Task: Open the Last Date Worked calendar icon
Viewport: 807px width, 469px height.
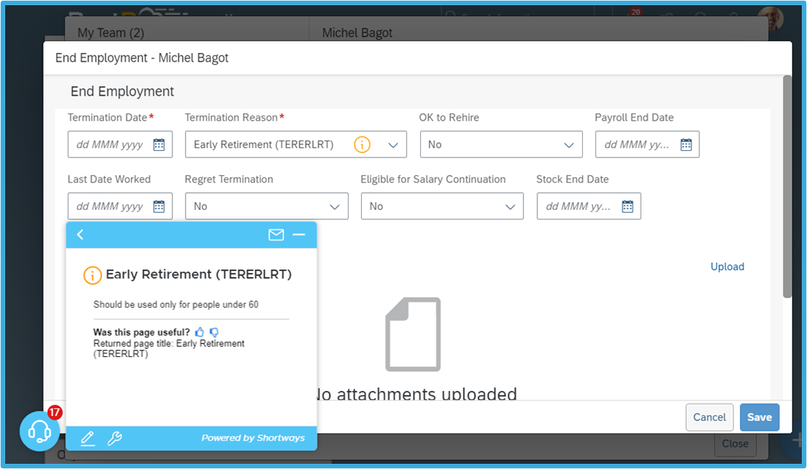Action: (159, 206)
